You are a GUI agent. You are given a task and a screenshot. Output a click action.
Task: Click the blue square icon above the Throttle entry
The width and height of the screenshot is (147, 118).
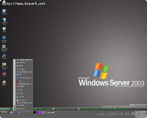17,66
